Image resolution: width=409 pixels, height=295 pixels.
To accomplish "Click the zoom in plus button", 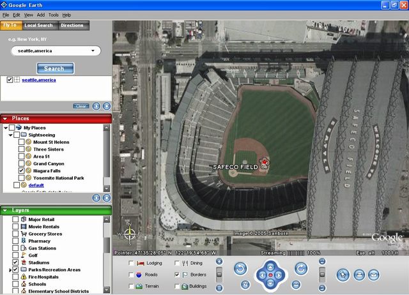I will [x=219, y=261].
